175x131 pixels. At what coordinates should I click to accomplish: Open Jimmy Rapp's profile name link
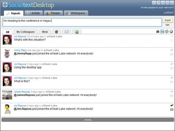pyautogui.click(x=20, y=50)
